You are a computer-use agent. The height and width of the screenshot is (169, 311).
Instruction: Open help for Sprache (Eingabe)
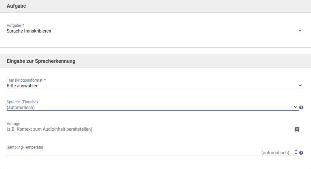tap(301, 107)
